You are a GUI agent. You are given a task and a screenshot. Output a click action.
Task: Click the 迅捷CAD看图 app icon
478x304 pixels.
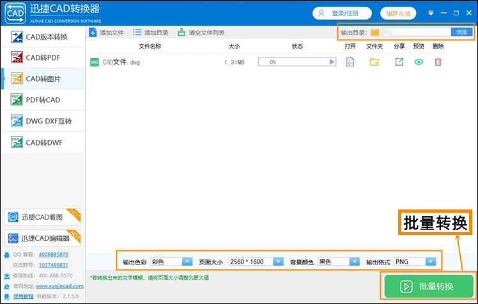tap(13, 217)
